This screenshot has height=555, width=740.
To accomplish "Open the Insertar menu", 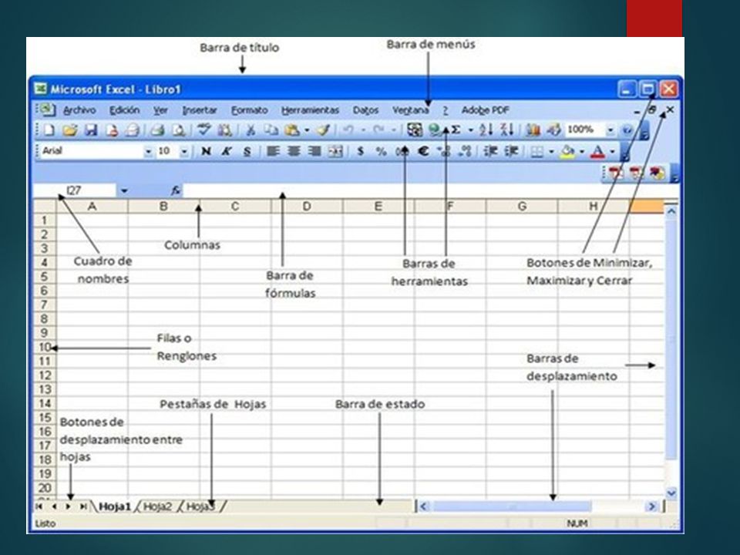I will 200,110.
